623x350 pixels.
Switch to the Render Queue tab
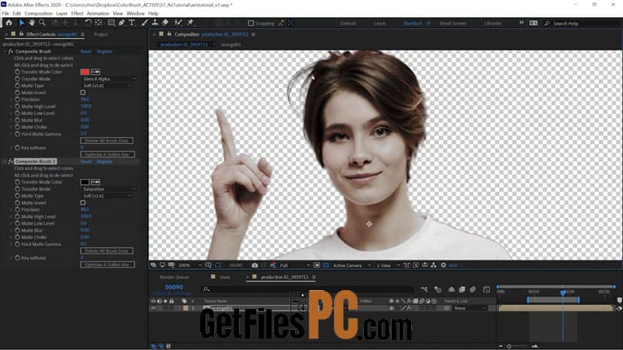pyautogui.click(x=174, y=277)
